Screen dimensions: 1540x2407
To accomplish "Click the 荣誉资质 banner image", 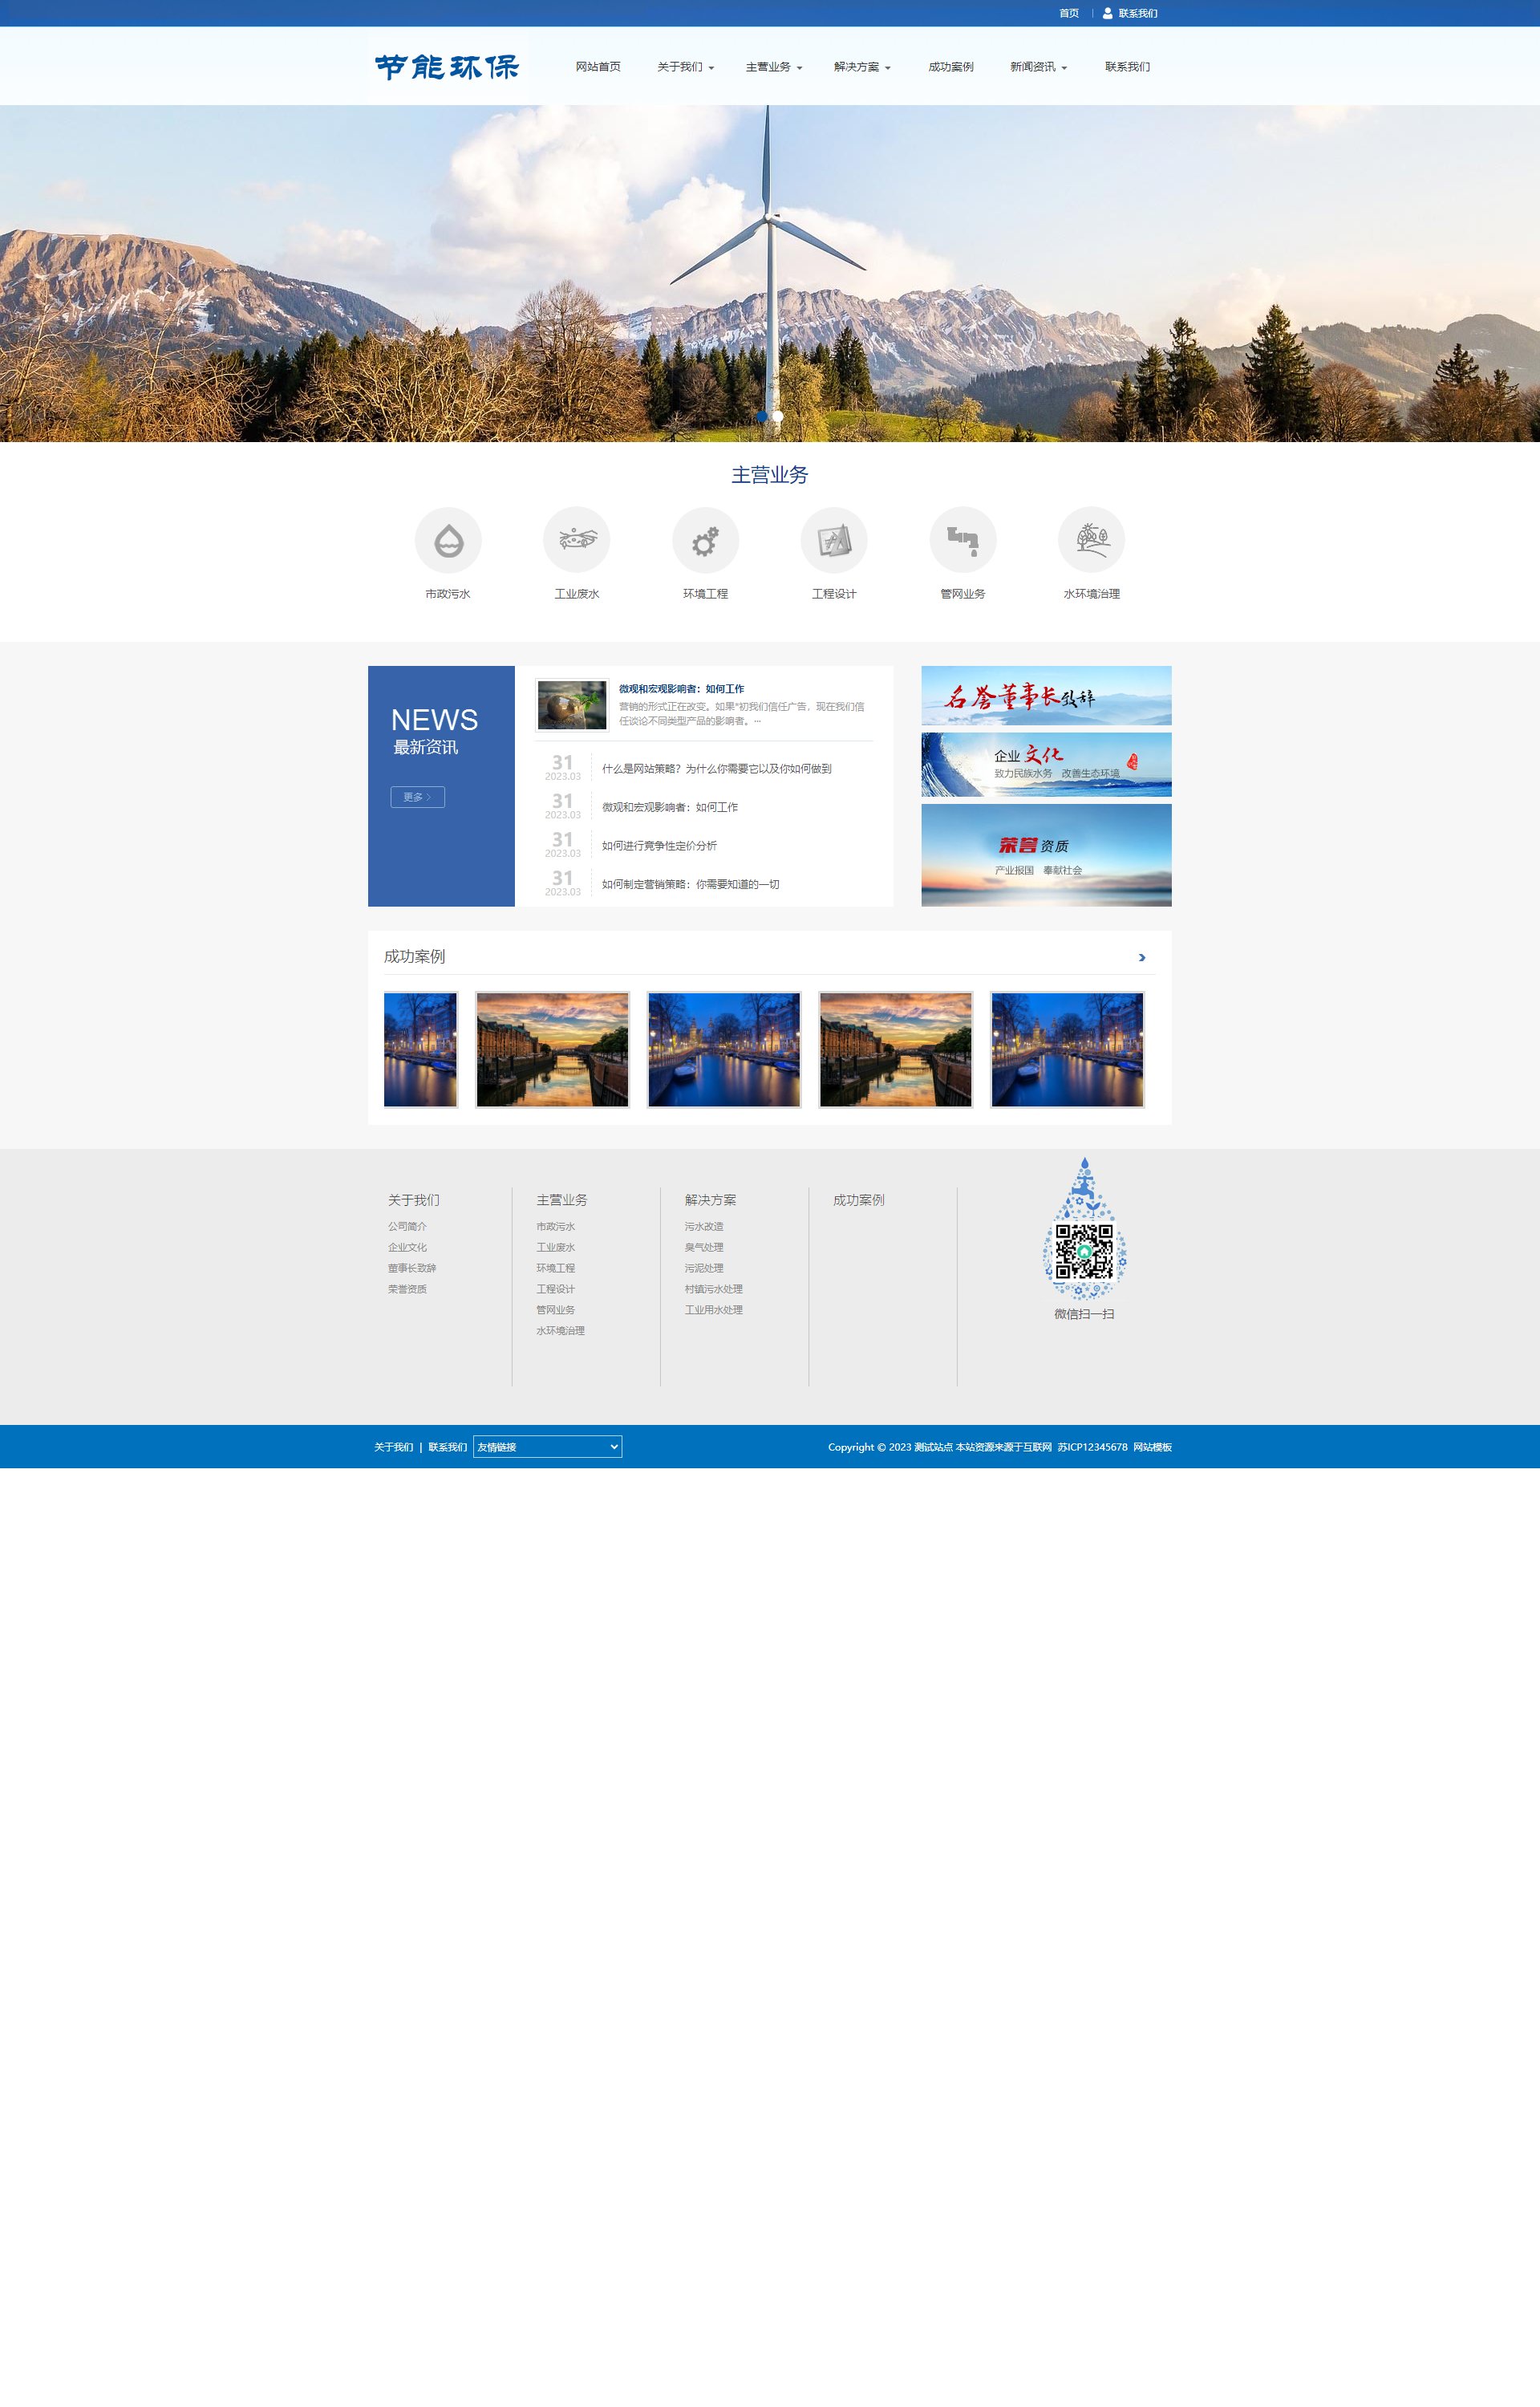I will click(x=1046, y=855).
